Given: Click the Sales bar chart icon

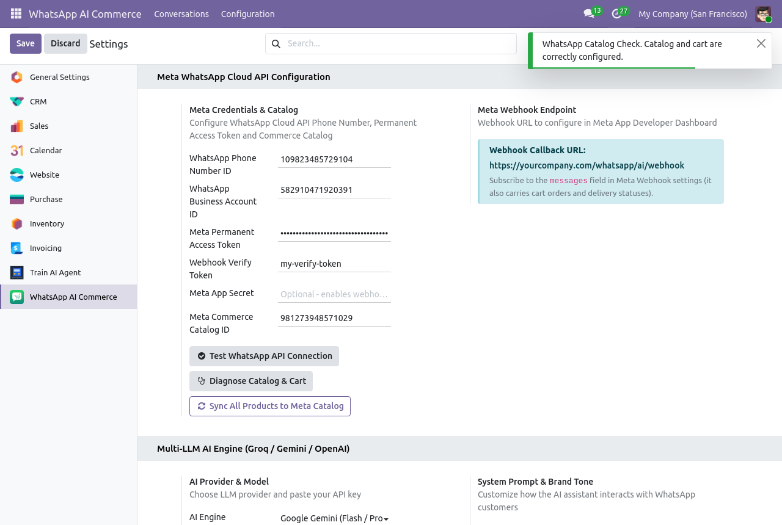Looking at the screenshot, I should click(x=17, y=126).
